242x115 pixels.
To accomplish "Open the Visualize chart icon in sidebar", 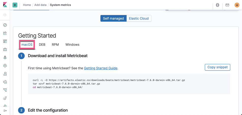I will coord(5,33).
